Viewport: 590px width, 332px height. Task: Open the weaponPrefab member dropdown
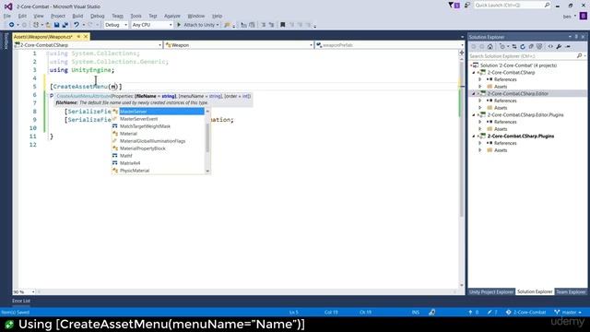tap(390, 45)
